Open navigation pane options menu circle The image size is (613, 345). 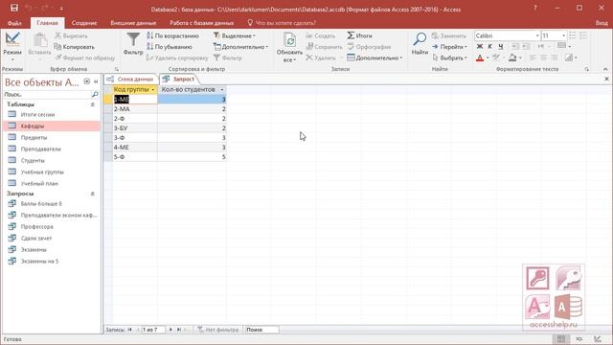pos(87,81)
